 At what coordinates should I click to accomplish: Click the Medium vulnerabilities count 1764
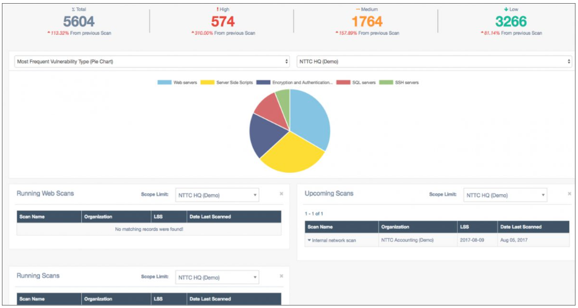click(x=367, y=22)
